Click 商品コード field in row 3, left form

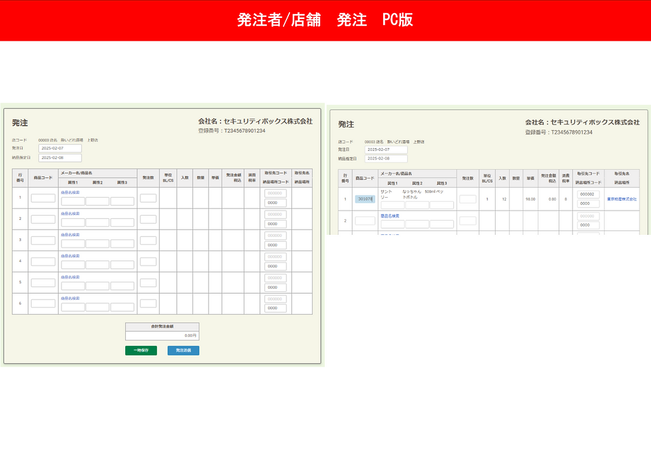[43, 241]
